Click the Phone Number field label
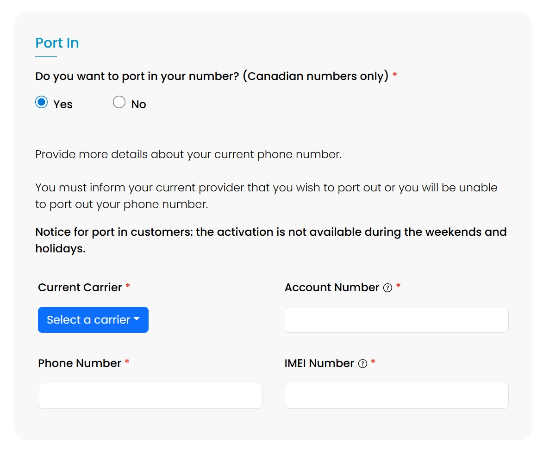543x453 pixels. coord(79,363)
